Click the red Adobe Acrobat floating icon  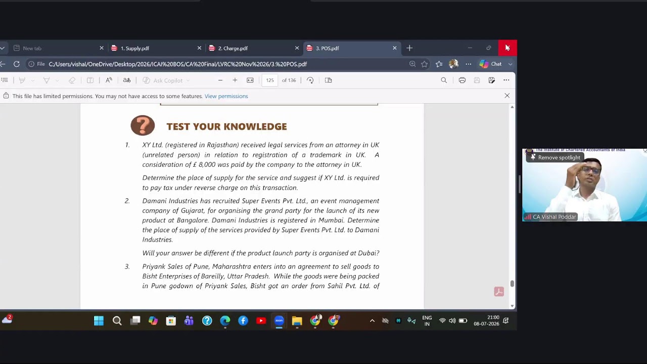(x=499, y=292)
